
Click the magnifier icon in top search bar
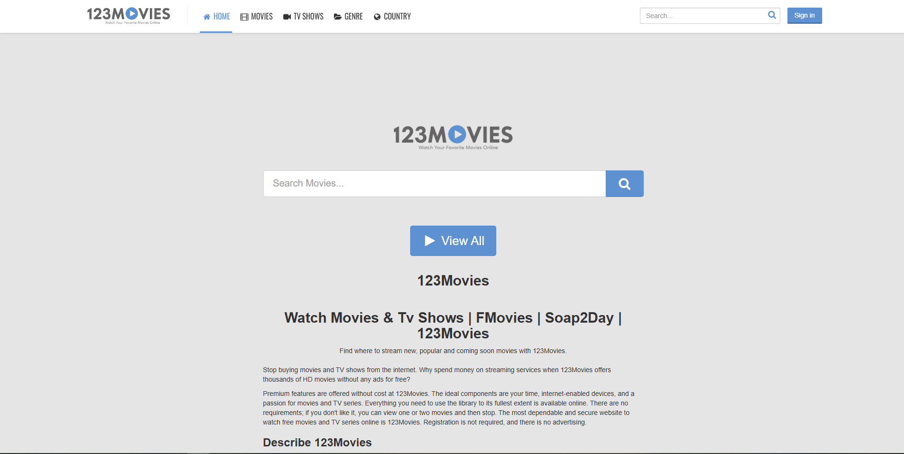pos(771,15)
